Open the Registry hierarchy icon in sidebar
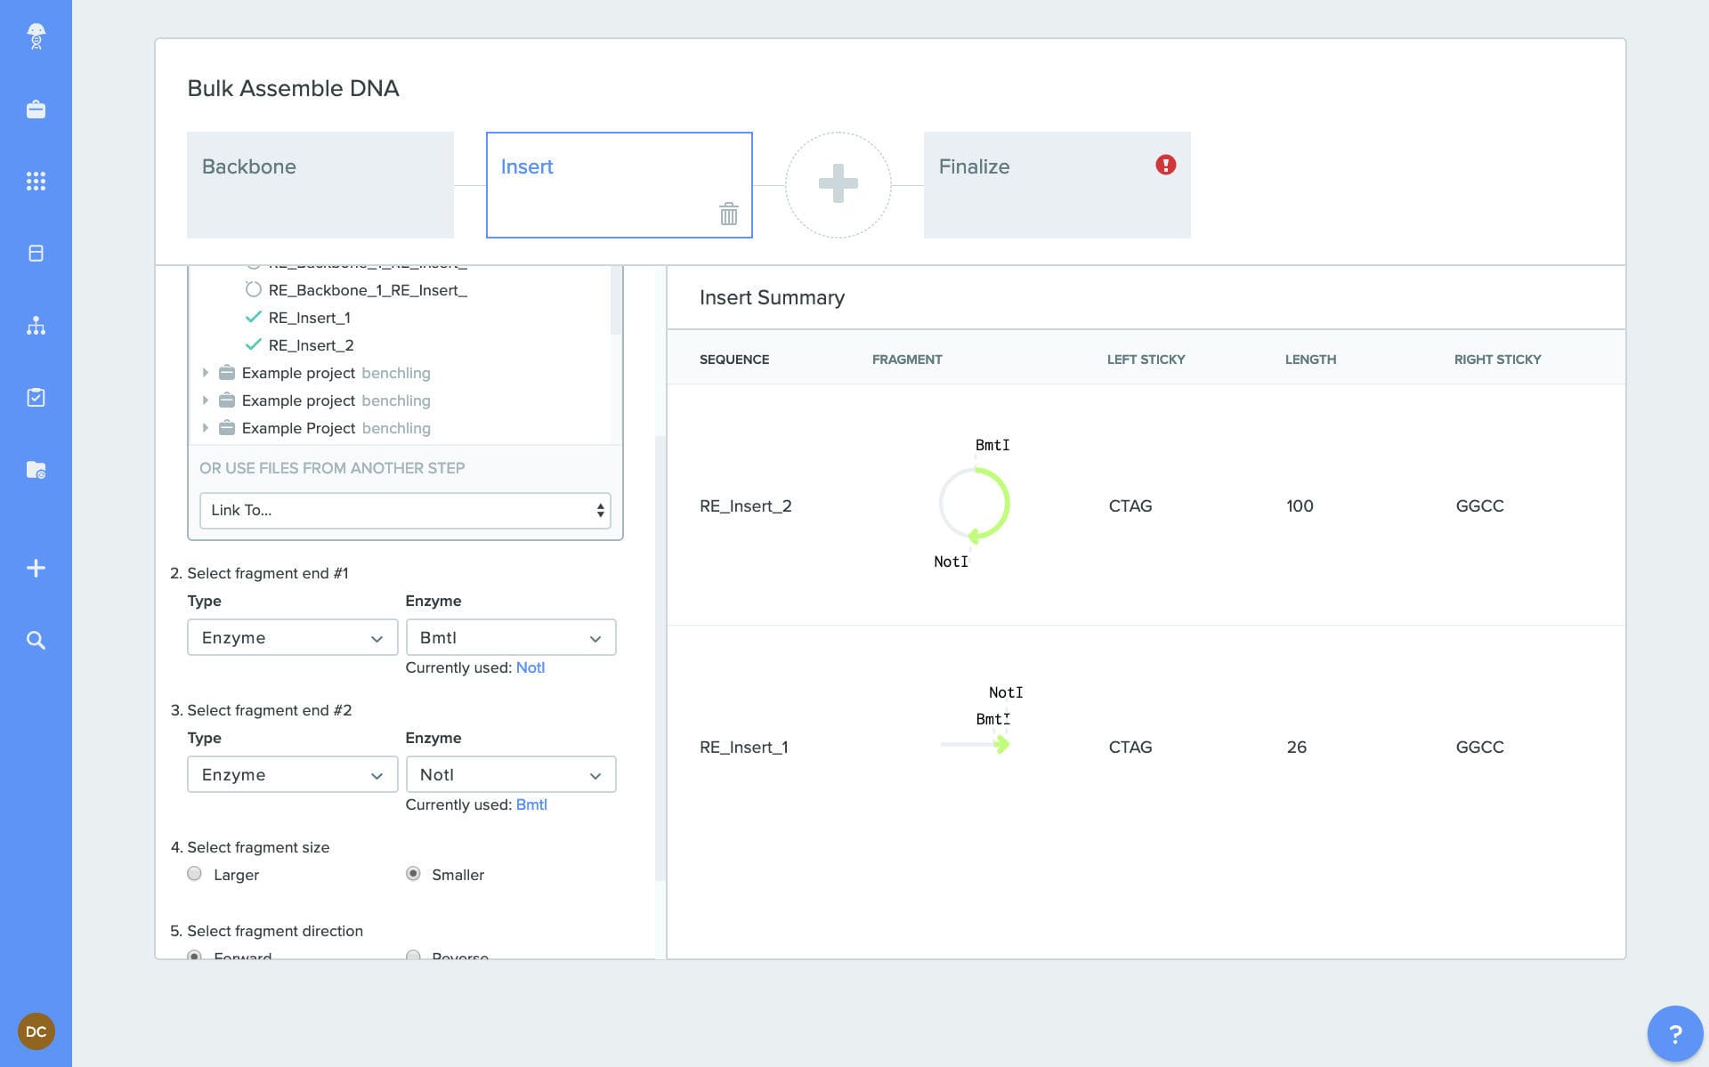The width and height of the screenshot is (1709, 1067). pyautogui.click(x=36, y=326)
